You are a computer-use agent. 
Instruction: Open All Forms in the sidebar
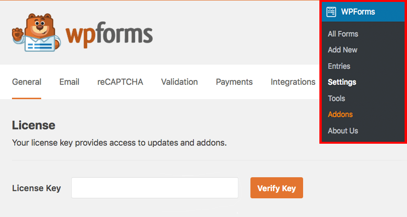pyautogui.click(x=343, y=34)
